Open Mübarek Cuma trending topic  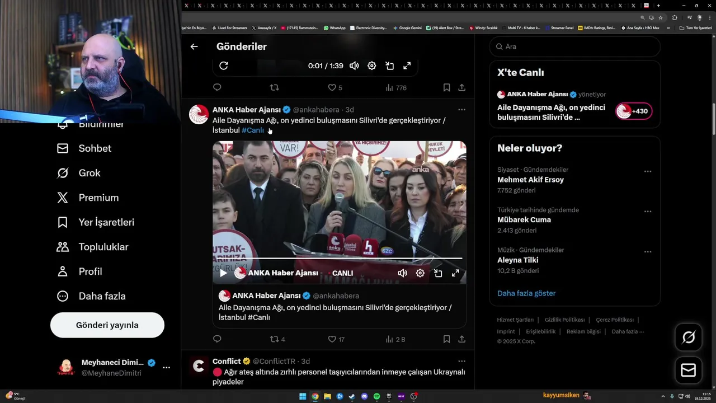(x=524, y=219)
